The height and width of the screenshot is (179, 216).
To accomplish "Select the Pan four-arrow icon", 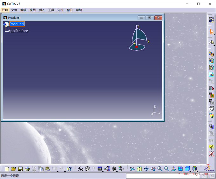I will (146, 169).
